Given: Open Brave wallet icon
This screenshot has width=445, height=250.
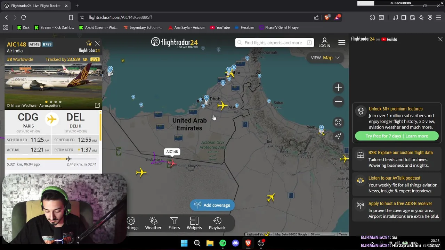Looking at the screenshot, I should (413, 17).
